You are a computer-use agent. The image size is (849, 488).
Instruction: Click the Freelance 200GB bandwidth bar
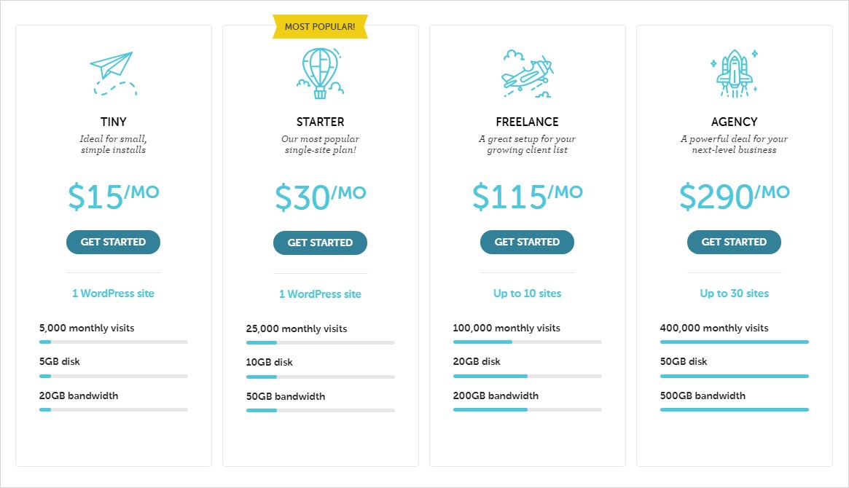528,409
